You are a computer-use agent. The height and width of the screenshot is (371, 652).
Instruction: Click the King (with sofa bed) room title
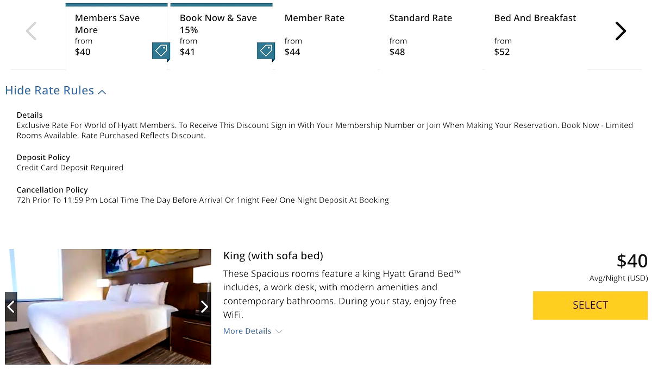pos(273,255)
